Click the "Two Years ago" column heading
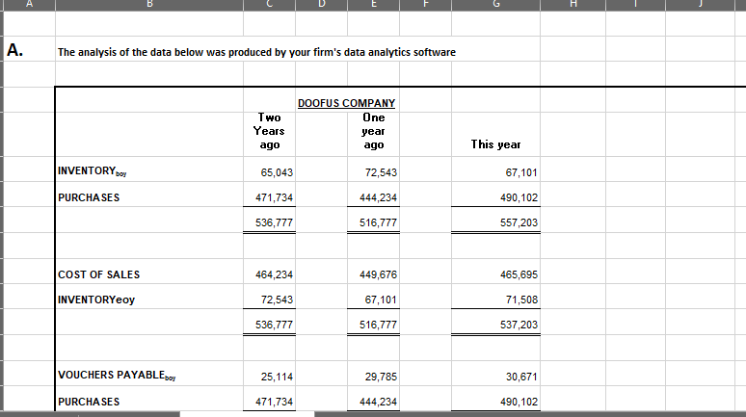Image resolution: width=746 pixels, height=417 pixels. click(269, 131)
